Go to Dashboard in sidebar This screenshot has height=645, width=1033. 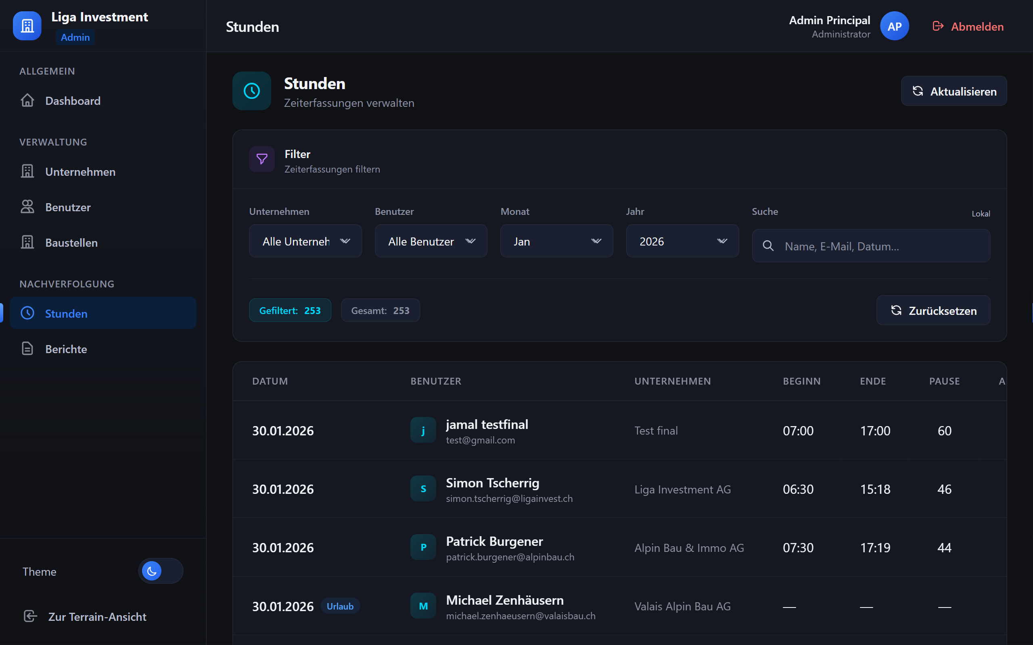click(x=73, y=101)
